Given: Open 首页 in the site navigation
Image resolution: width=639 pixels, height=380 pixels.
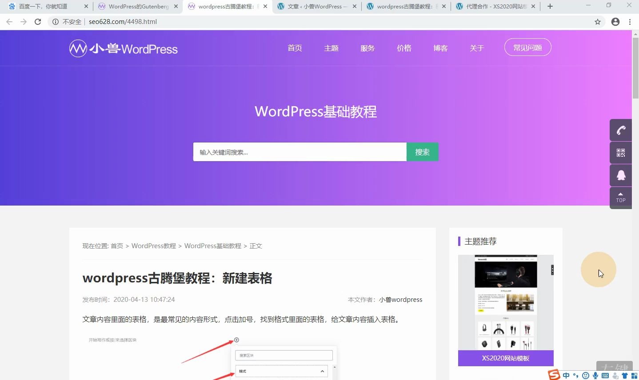Looking at the screenshot, I should [x=295, y=48].
